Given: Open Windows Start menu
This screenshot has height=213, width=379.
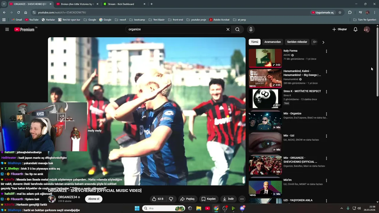Looking at the screenshot, I should 137,208.
